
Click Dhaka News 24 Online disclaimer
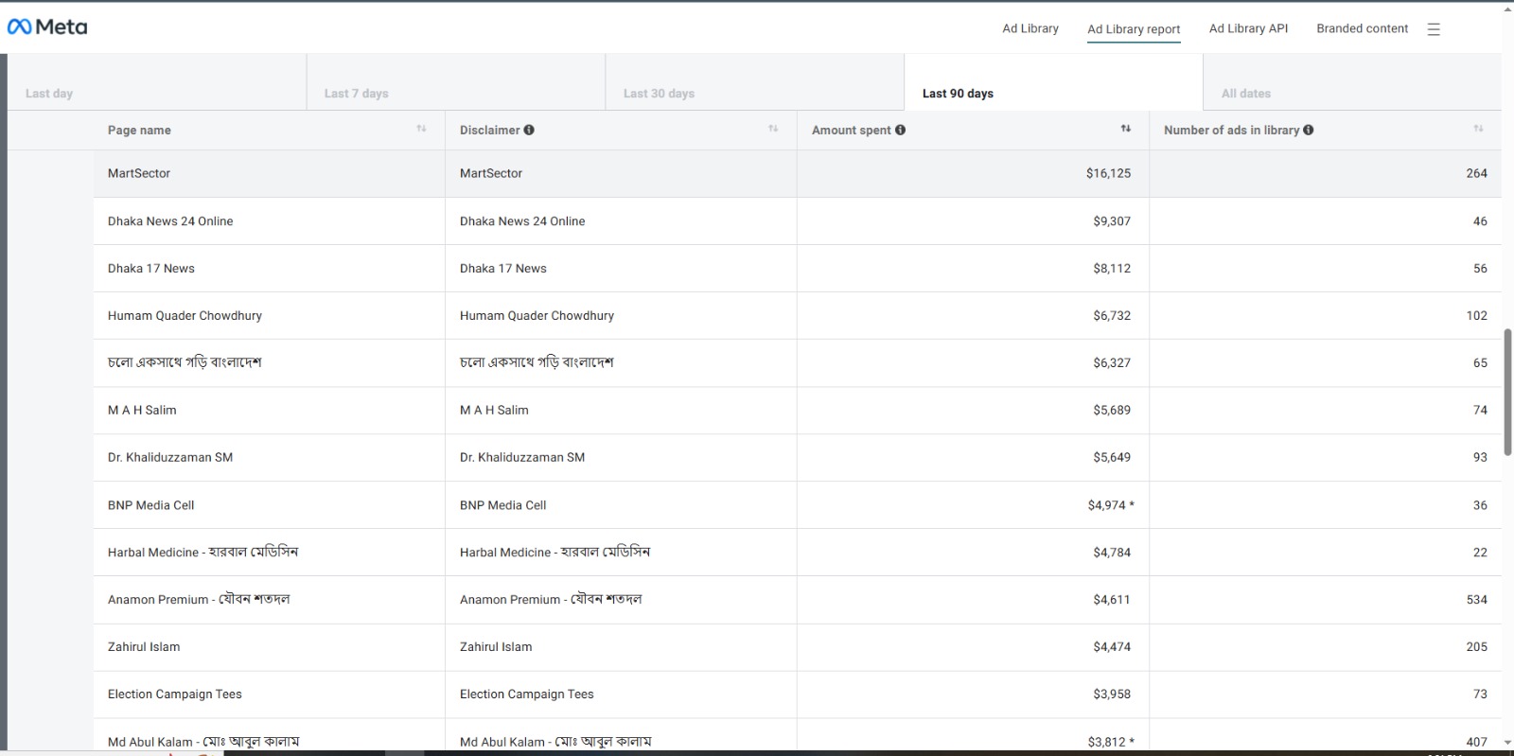click(522, 221)
